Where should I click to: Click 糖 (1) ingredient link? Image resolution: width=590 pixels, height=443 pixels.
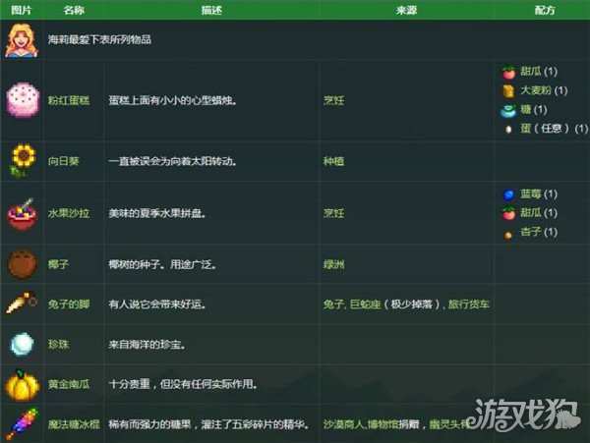pyautogui.click(x=534, y=109)
